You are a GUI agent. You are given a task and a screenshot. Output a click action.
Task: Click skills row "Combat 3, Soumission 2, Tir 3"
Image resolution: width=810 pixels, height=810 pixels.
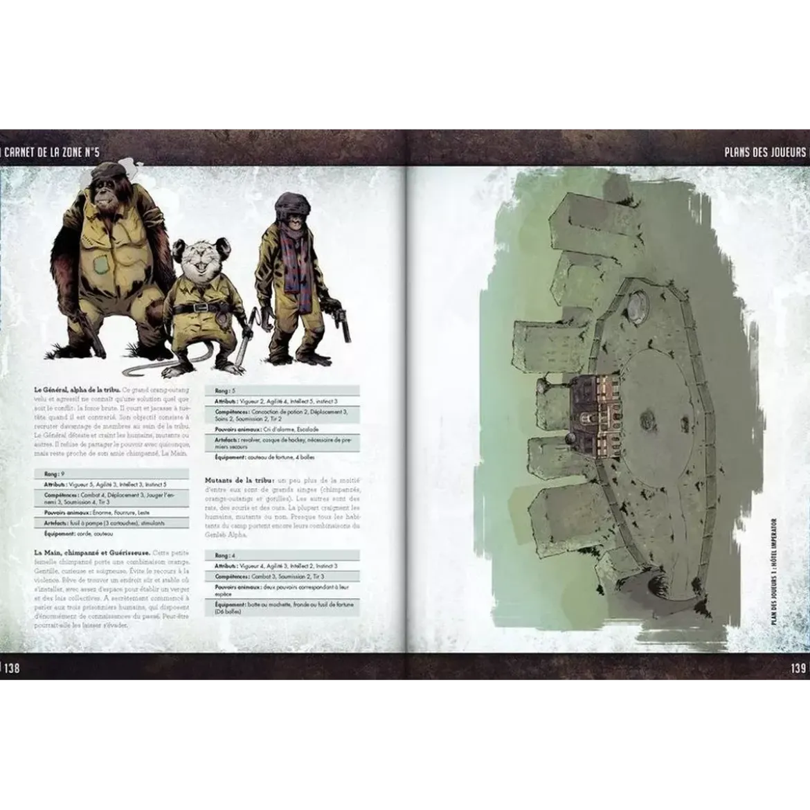[282, 577]
